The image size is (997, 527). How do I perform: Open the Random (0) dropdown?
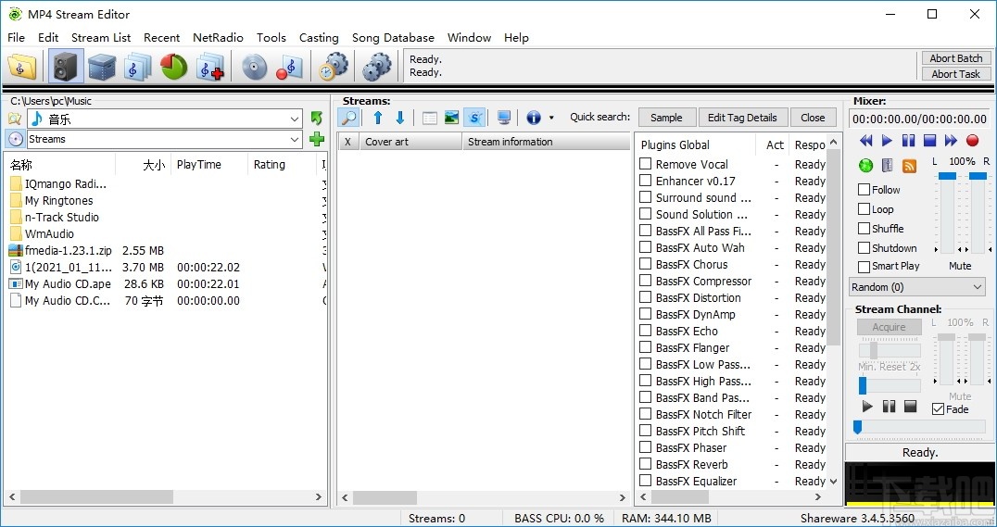point(978,287)
